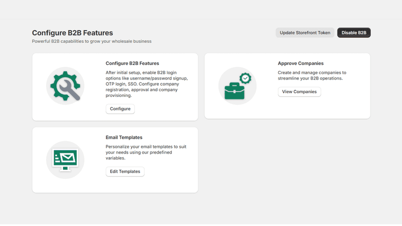402x226 pixels.
Task: Click the Email Templates card title
Action: pos(124,137)
